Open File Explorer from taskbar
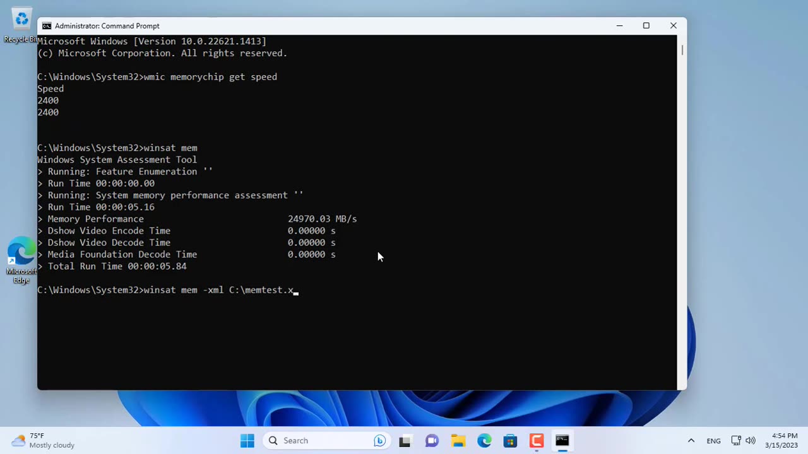Image resolution: width=808 pixels, height=454 pixels. [458, 441]
